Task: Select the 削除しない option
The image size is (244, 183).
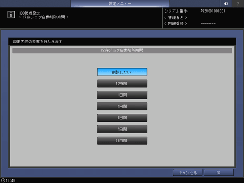Action: click(122, 72)
